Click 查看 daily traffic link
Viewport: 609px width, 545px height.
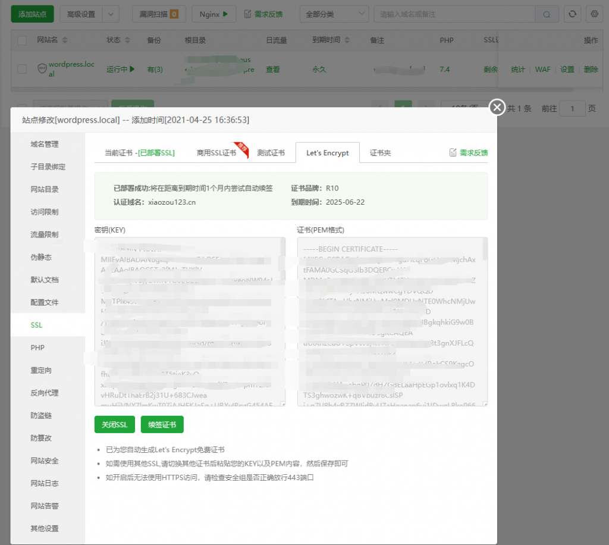coord(272,70)
